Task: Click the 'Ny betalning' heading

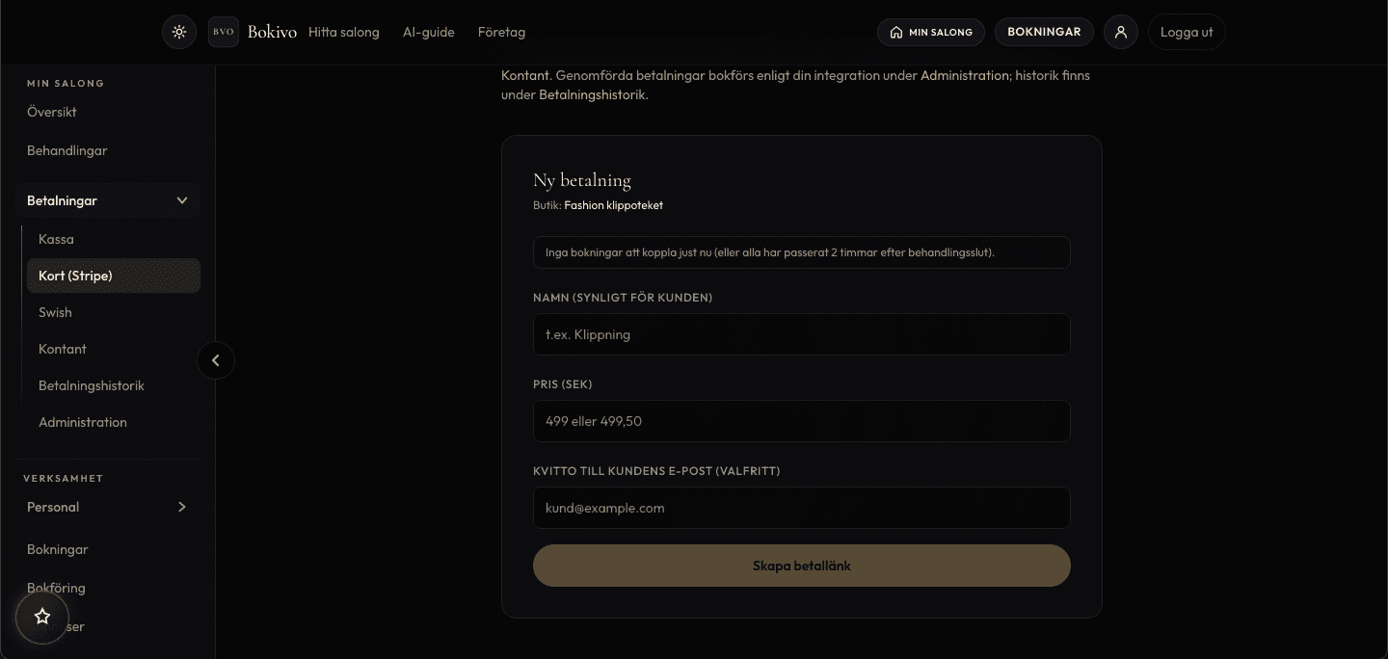Action: (x=582, y=180)
